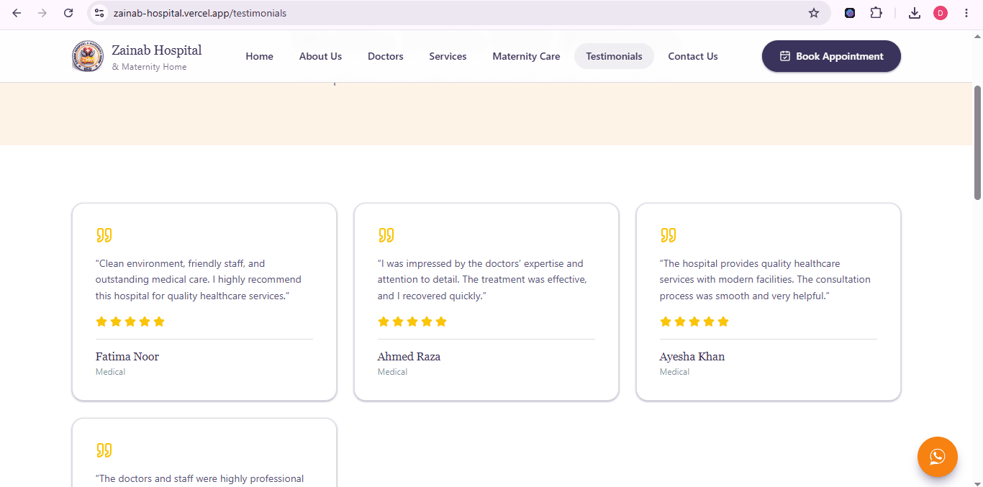Click the name Fatima Noor

click(x=127, y=357)
